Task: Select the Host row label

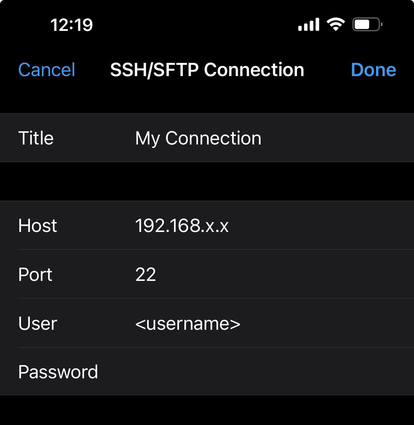Action: tap(38, 226)
